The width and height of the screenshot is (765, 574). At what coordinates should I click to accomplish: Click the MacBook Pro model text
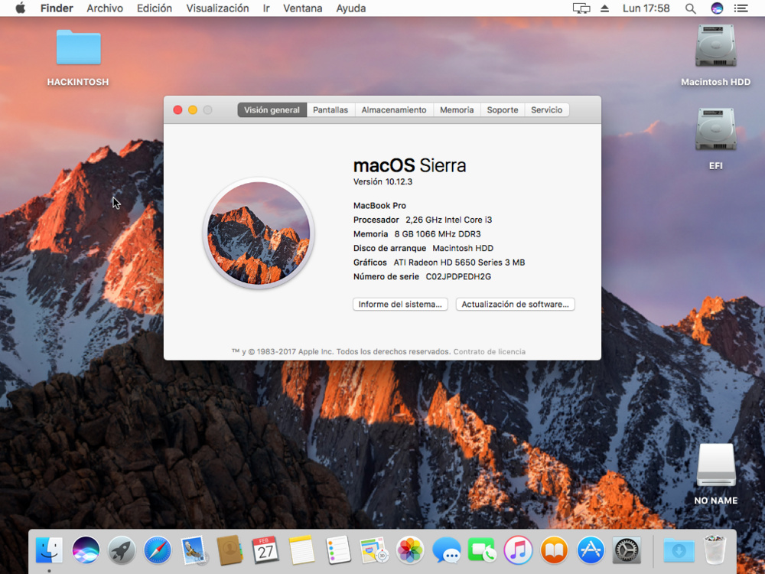point(379,205)
